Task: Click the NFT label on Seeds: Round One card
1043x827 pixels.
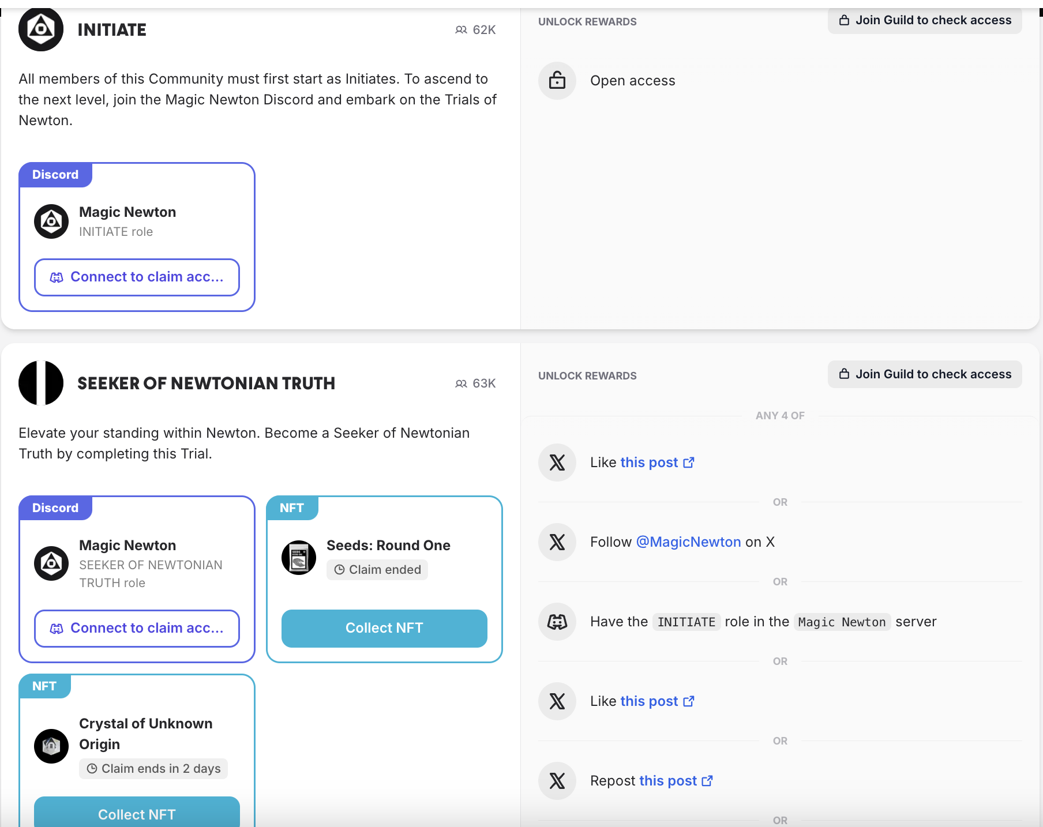Action: click(x=292, y=508)
